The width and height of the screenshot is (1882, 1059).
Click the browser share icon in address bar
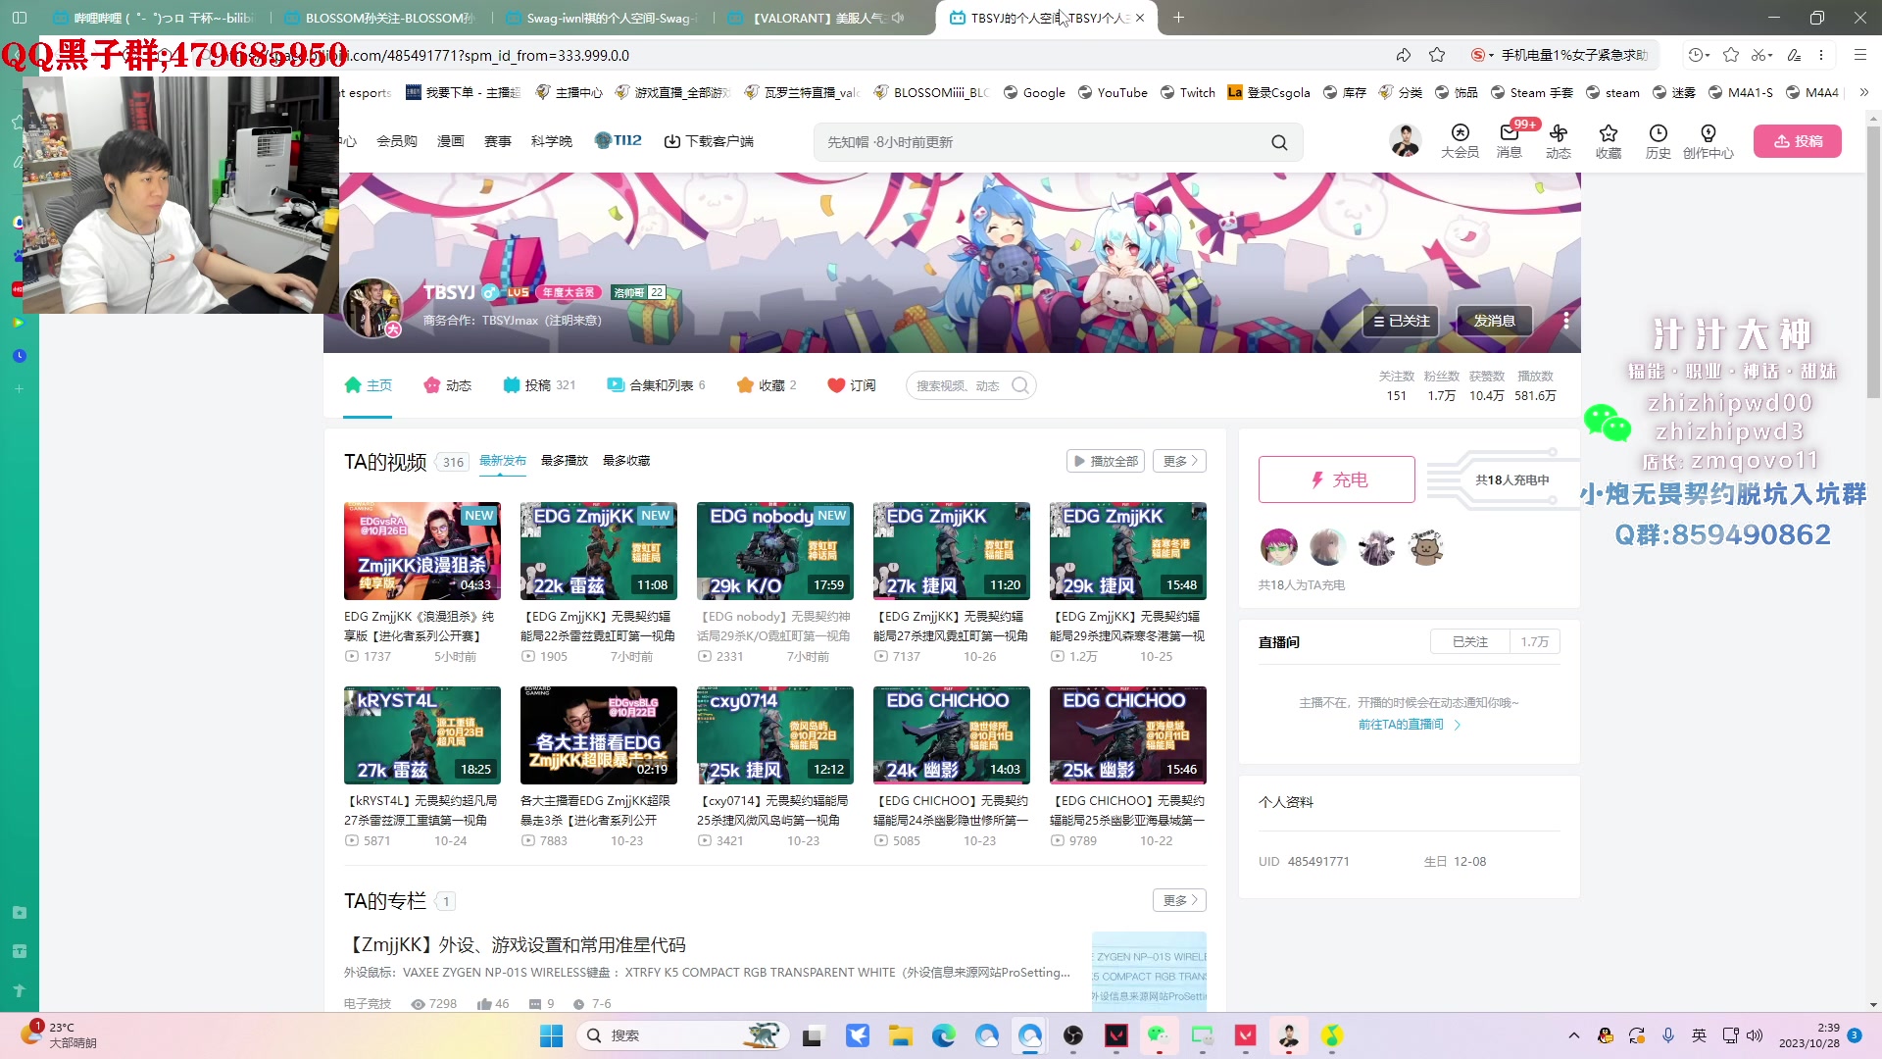pos(1404,55)
